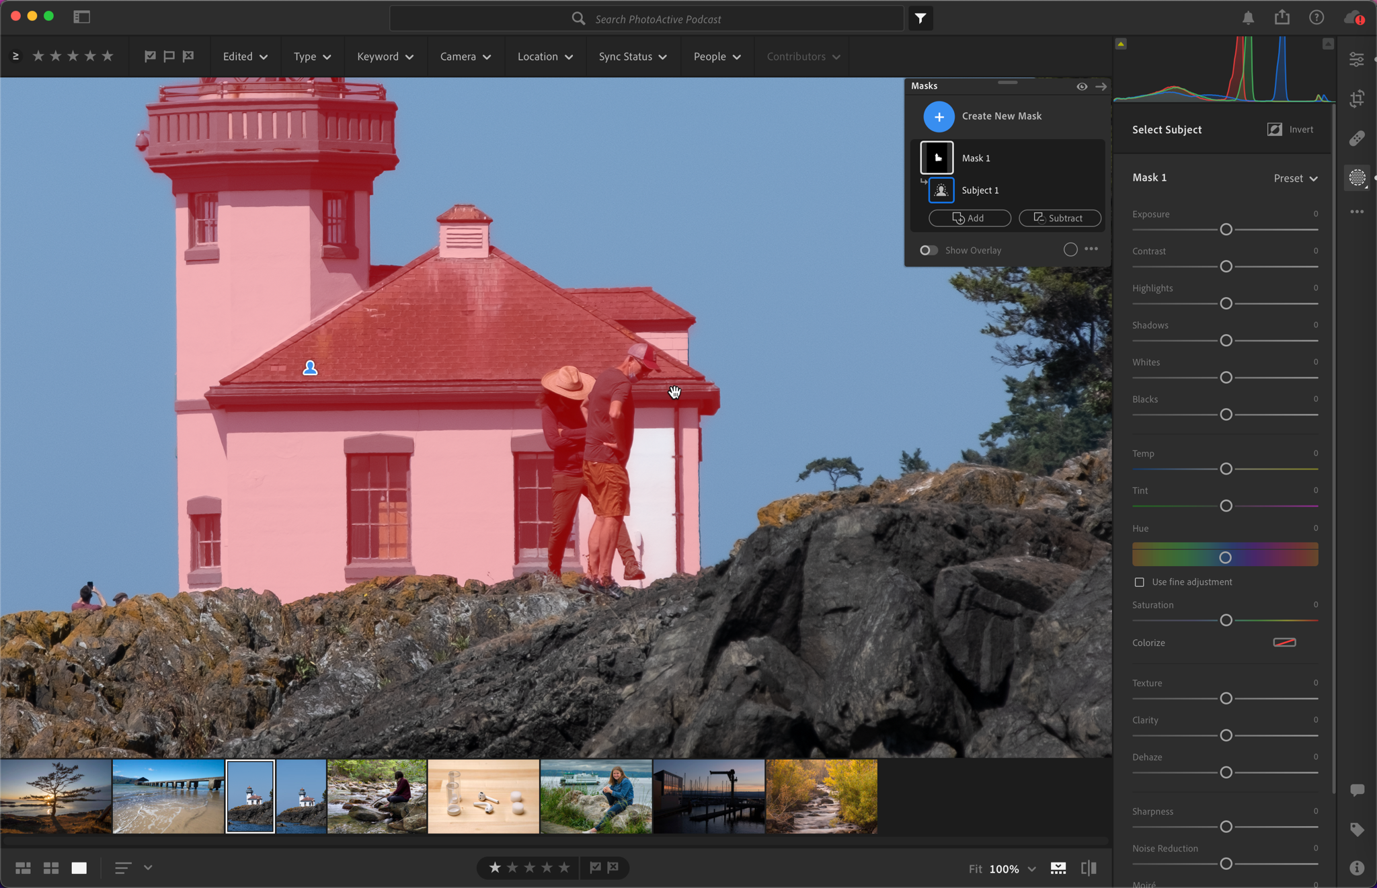This screenshot has width=1377, height=888.
Task: Click the Temp slider handle
Action: tap(1226, 469)
